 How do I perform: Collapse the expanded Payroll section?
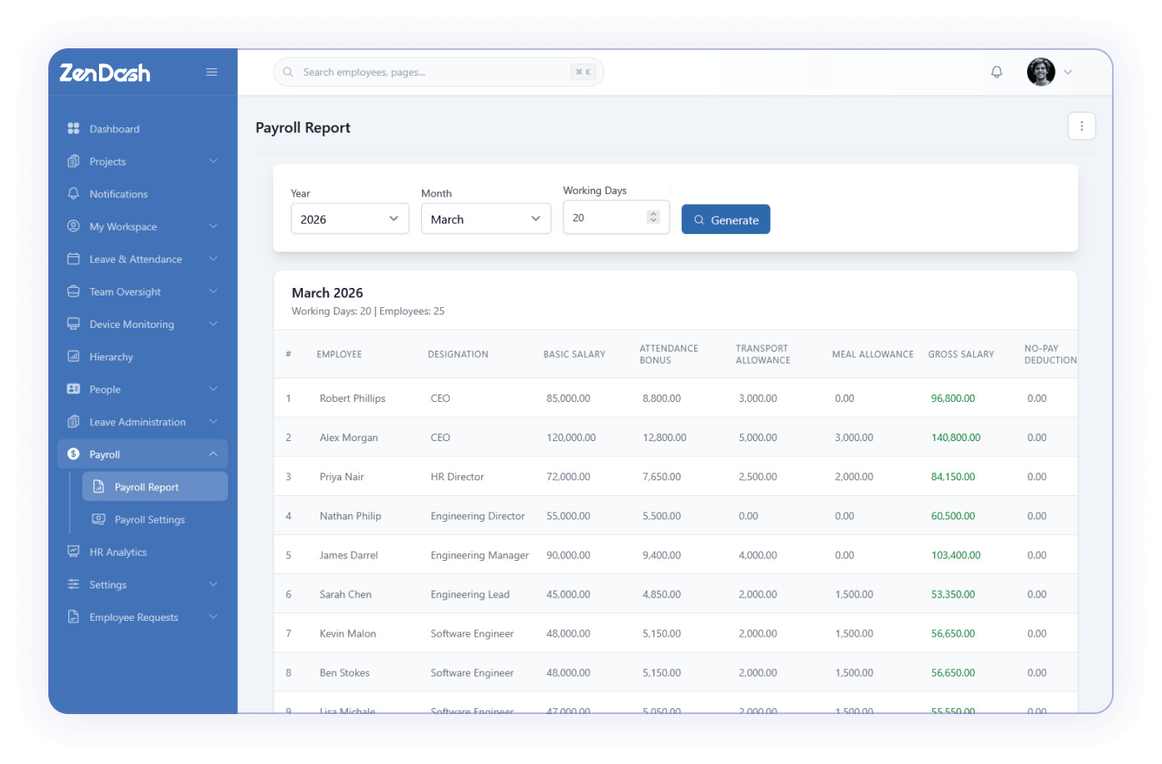tap(214, 454)
